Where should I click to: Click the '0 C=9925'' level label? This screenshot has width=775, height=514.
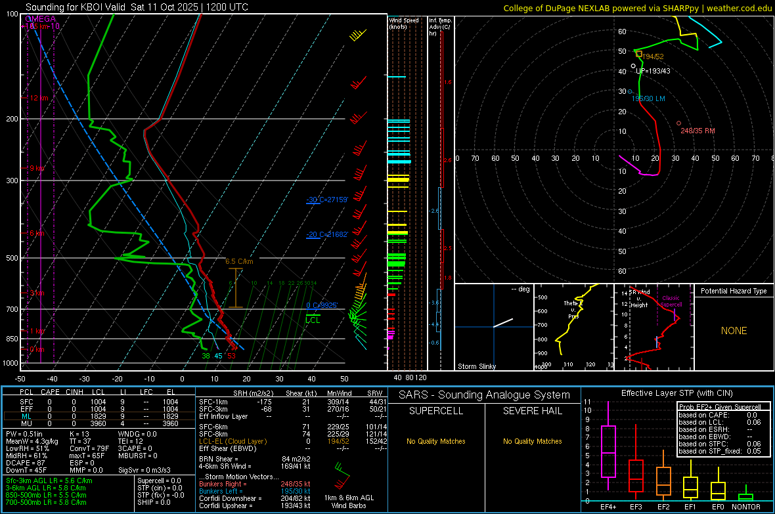tap(322, 305)
